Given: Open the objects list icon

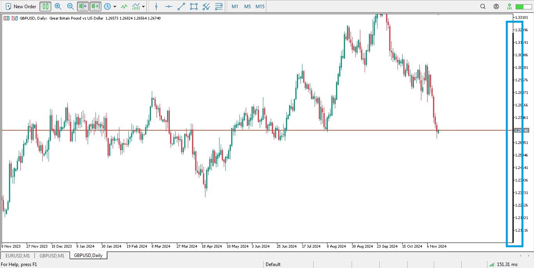Looking at the screenshot, I should pyautogui.click(x=219, y=6).
